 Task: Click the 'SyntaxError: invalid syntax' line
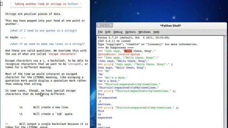119,54
